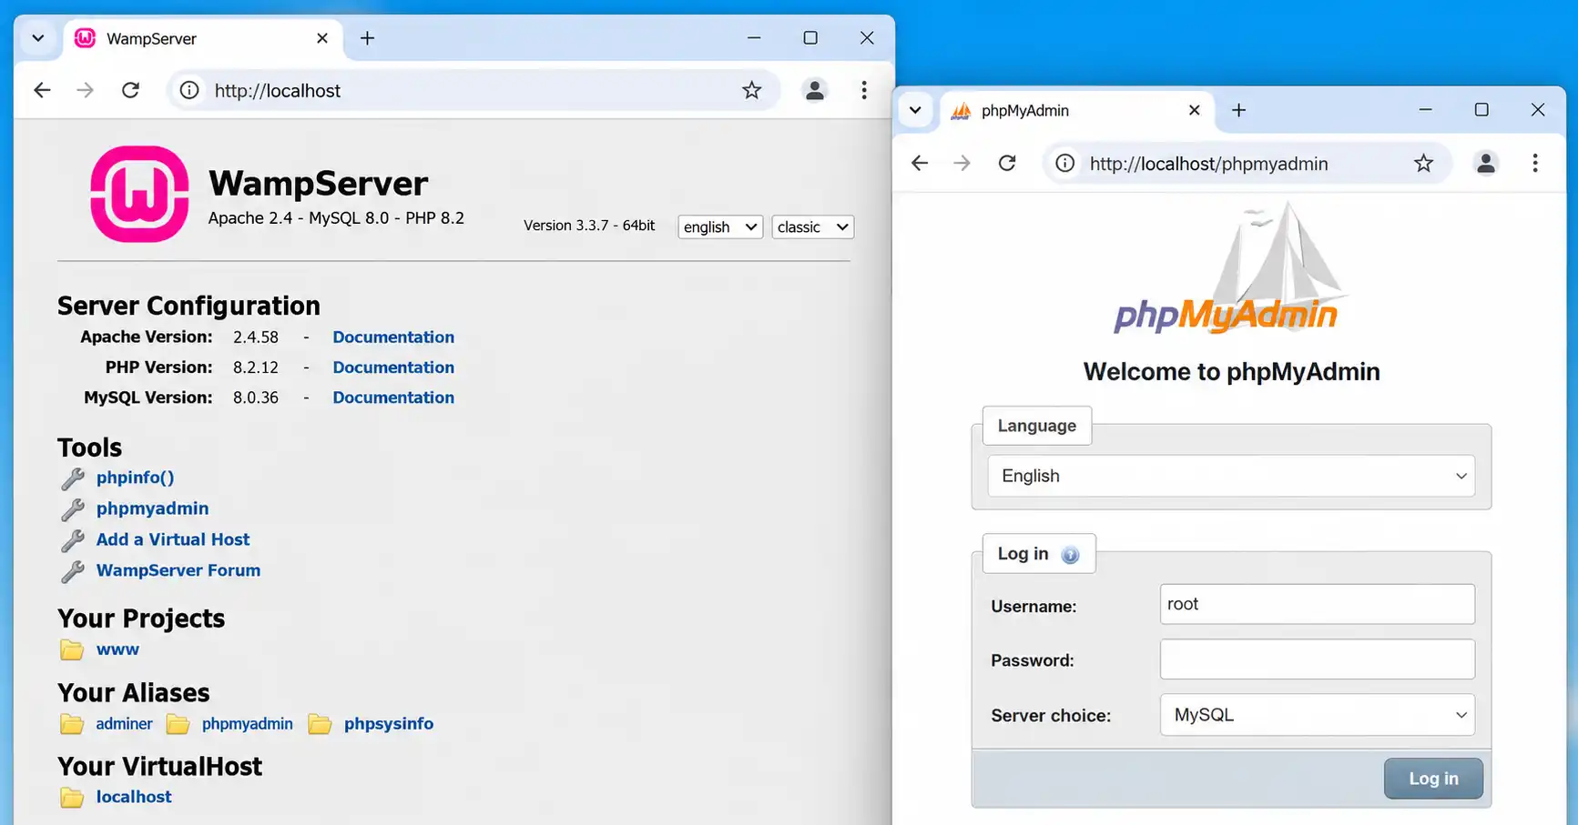This screenshot has height=825, width=1578.
Task: Select the phpMyAdmin browser tab
Action: click(x=1077, y=110)
